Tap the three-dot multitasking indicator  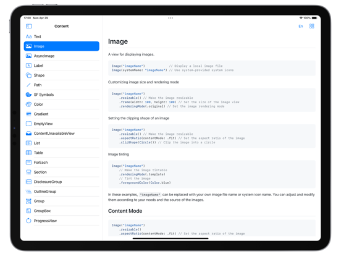170,18
